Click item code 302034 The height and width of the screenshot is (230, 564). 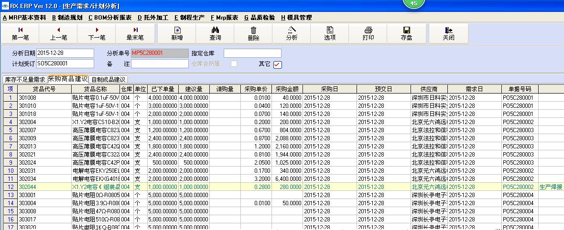point(28,179)
